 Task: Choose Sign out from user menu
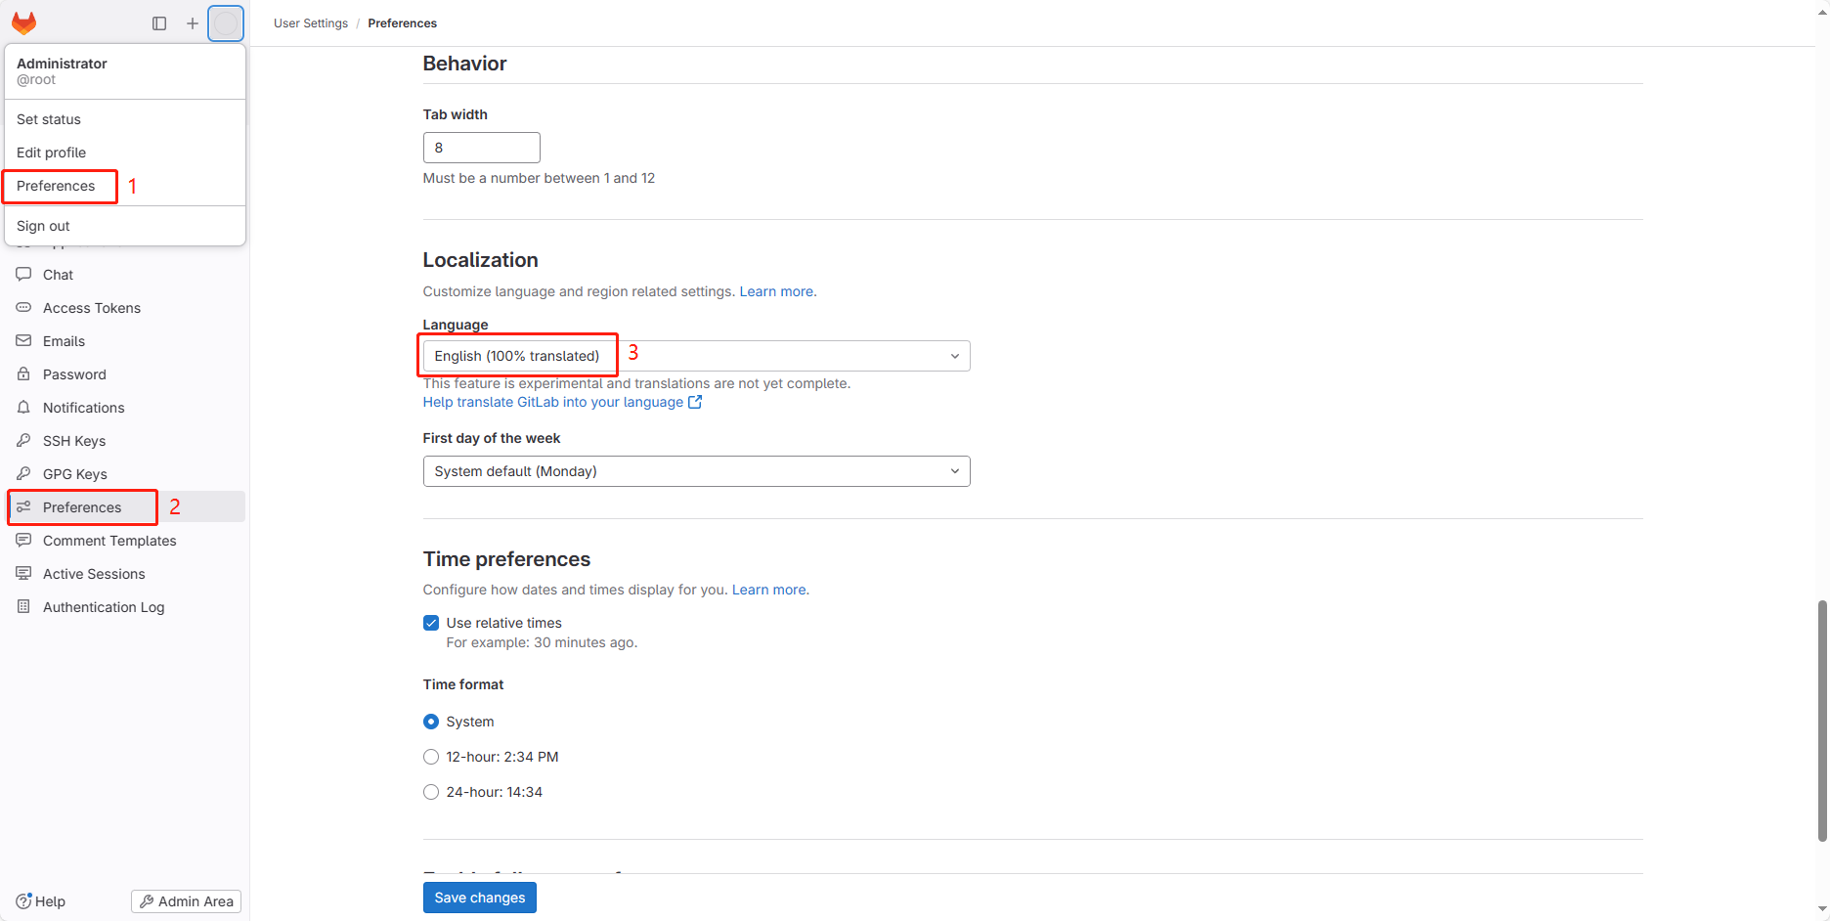tap(43, 226)
